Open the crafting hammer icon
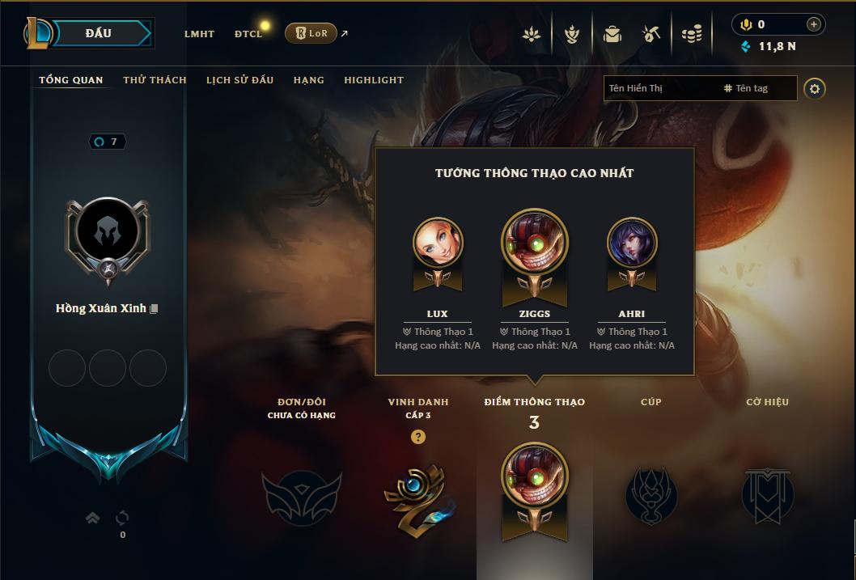Screen dimensions: 856x580 tap(651, 35)
